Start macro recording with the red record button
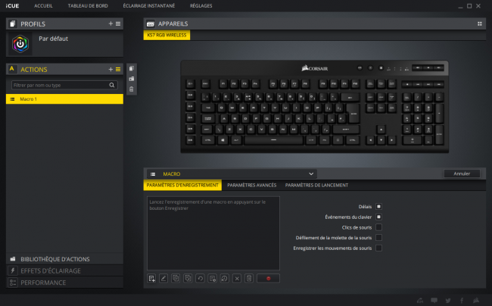Screen dimensions: 492x306 click(268, 279)
